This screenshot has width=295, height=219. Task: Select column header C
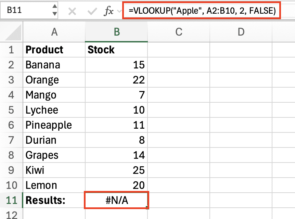tap(179, 31)
